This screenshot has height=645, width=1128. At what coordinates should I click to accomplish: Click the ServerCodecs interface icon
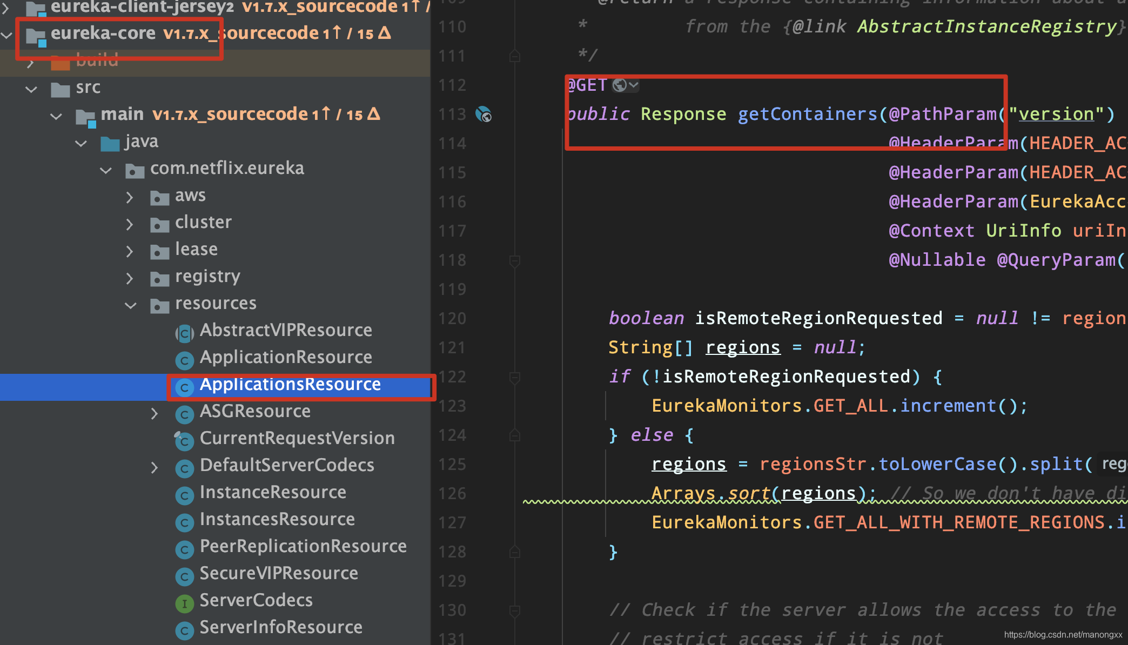pyautogui.click(x=185, y=603)
